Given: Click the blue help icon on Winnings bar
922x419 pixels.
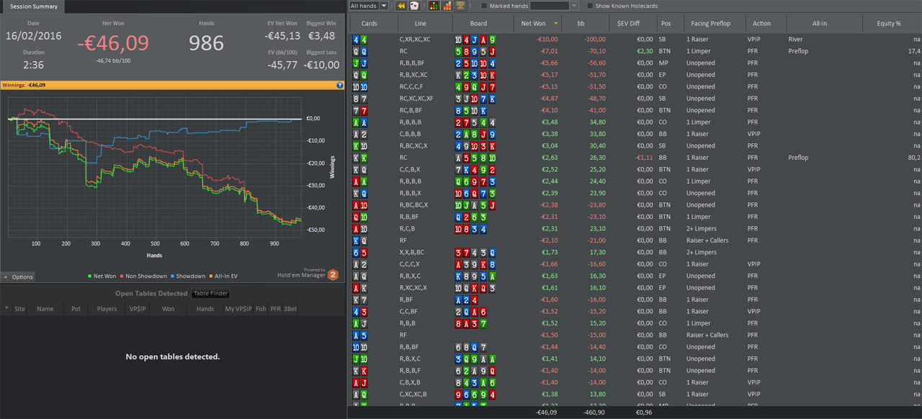Looking at the screenshot, I should (x=340, y=85).
